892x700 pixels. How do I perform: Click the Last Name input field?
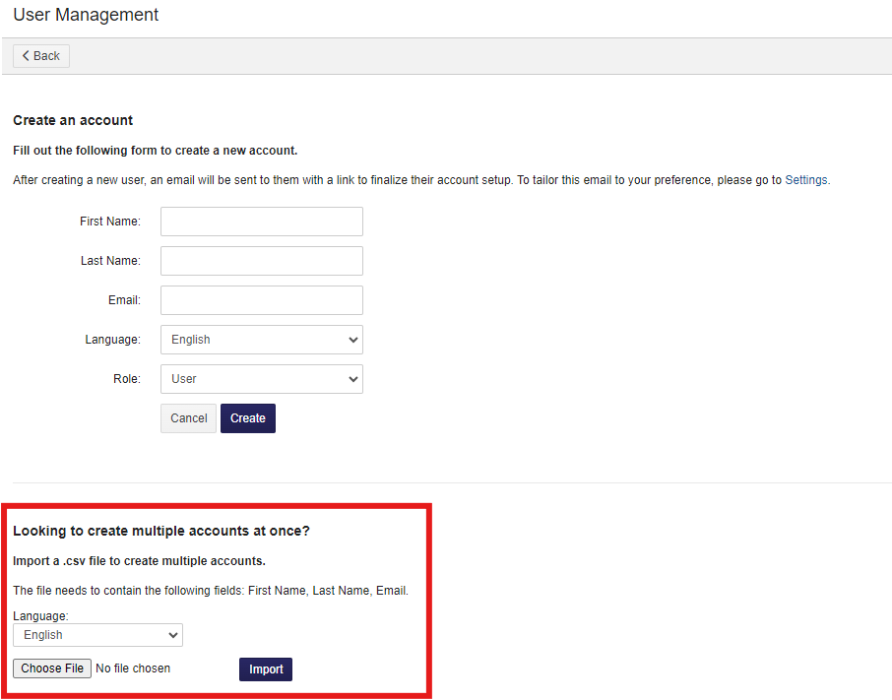[261, 261]
